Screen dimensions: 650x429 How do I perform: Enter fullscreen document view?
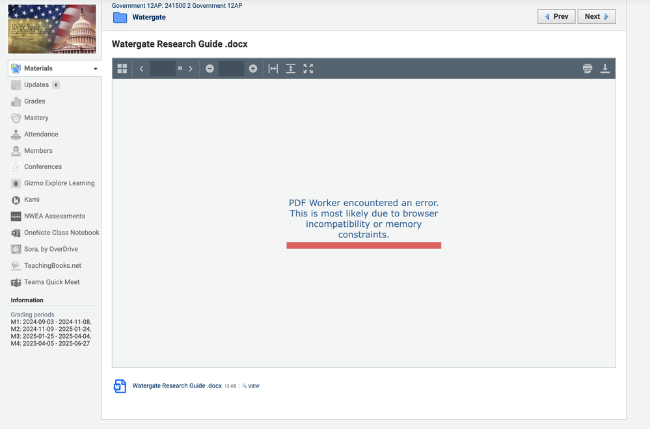point(308,68)
